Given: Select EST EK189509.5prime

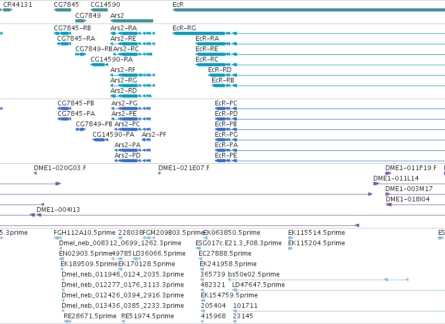Looking at the screenshot, I should [89, 264].
